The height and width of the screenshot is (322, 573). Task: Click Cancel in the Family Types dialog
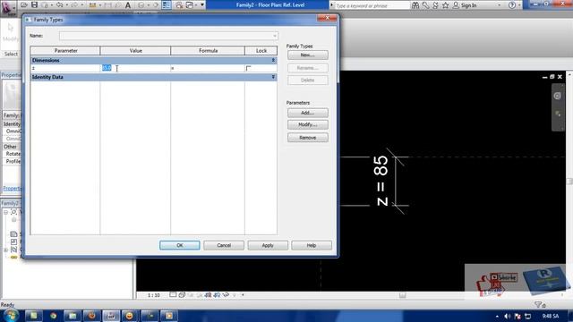click(224, 245)
